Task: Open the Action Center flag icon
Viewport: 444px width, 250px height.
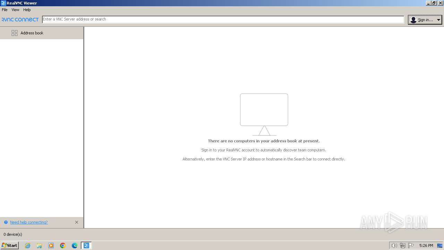Action: [x=411, y=245]
